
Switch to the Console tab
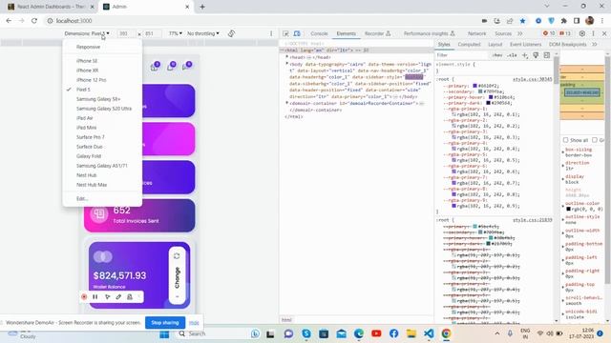[319, 34]
